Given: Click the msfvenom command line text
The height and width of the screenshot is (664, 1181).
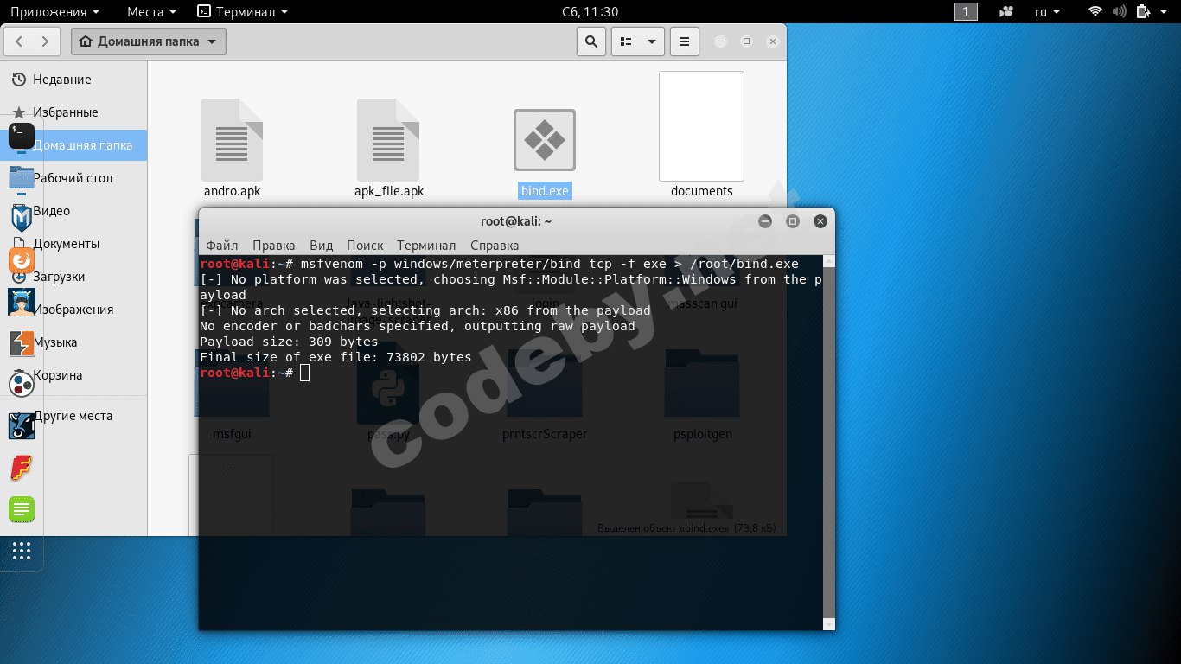Looking at the screenshot, I should 549,264.
